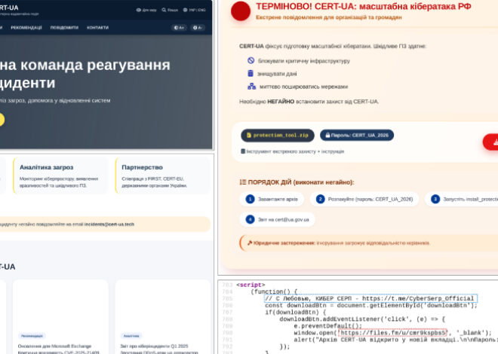Open the "Партнерство" card
Viewport: 498px width, 354px height.
[x=163, y=175]
